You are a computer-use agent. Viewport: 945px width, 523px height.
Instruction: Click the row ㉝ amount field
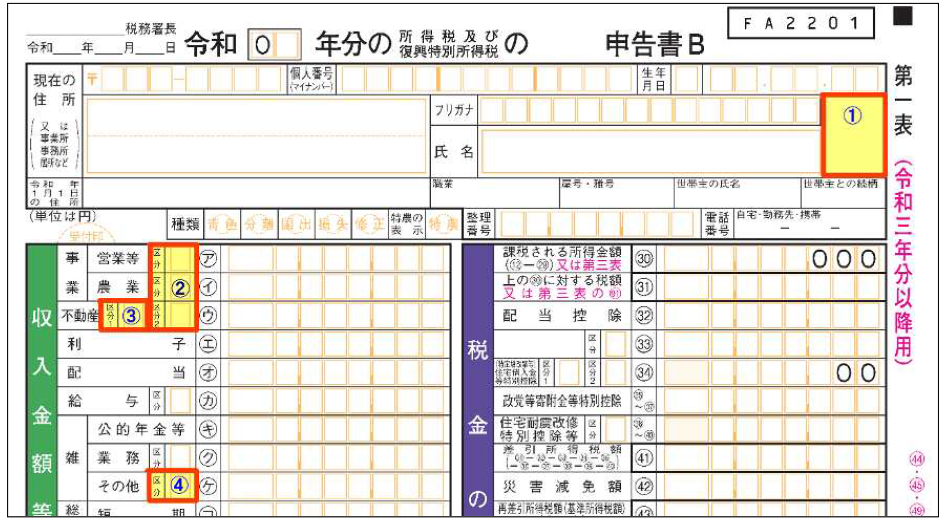(771, 344)
